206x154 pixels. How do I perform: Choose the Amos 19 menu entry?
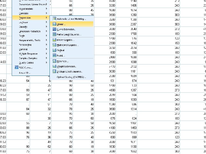(x=31, y=73)
